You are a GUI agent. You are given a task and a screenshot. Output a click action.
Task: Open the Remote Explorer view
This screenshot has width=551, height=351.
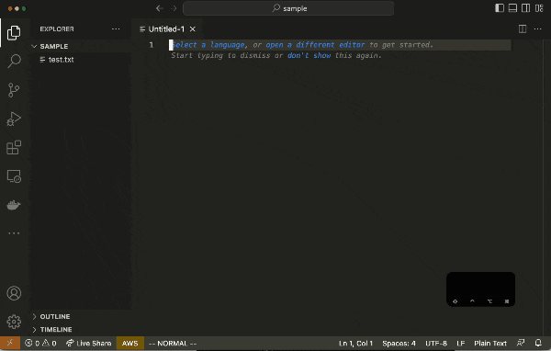click(x=14, y=176)
